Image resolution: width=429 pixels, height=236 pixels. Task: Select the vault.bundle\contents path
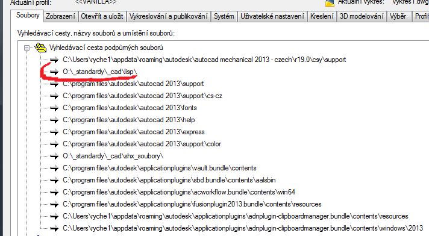(x=160, y=168)
